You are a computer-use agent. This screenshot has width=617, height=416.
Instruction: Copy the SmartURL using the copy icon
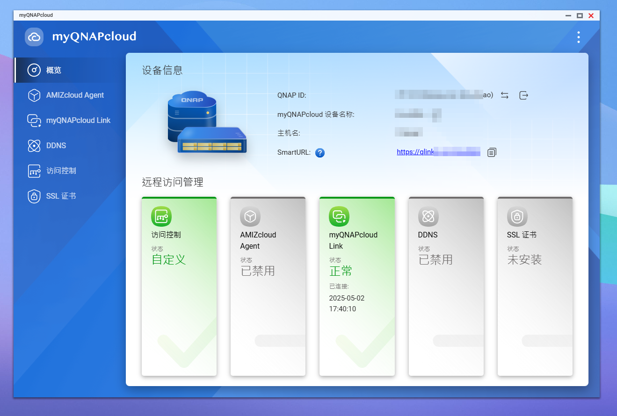coord(492,152)
